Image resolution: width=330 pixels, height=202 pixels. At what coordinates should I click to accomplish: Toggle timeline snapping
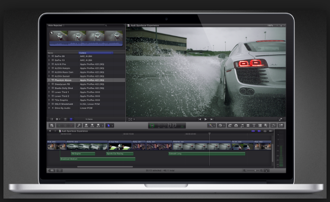tap(271, 131)
